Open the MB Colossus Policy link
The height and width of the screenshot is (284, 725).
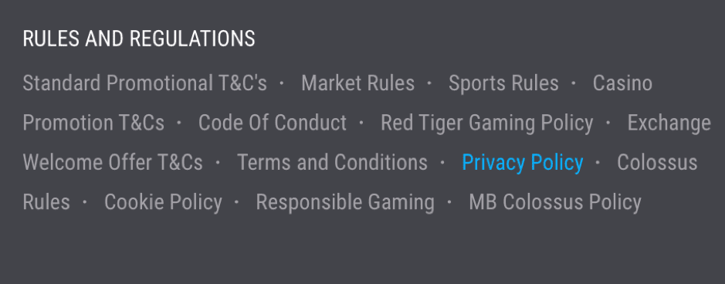(555, 202)
